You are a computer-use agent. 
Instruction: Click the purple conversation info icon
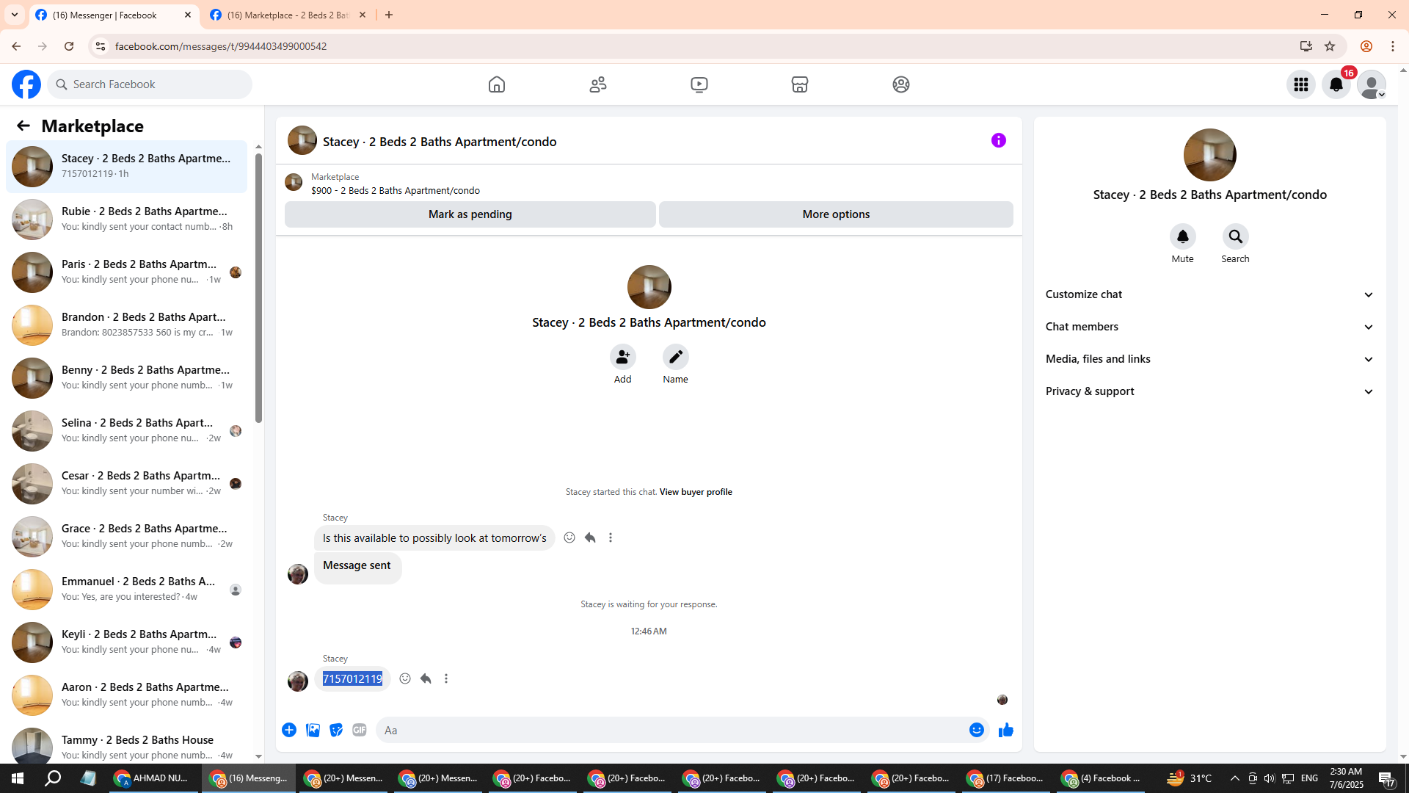click(x=998, y=140)
